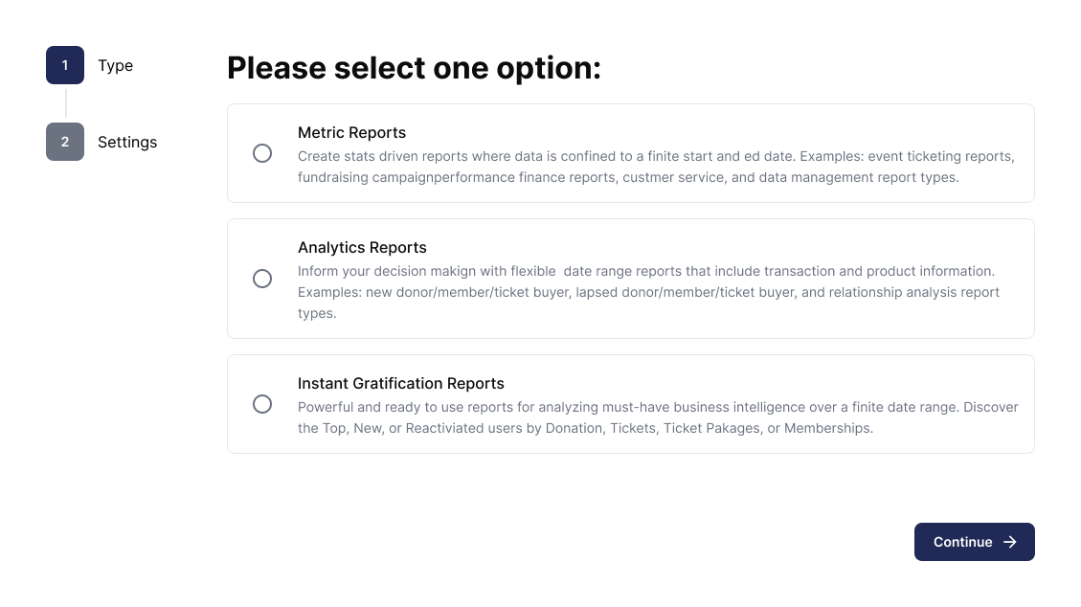Click the Instant Gratification description paragraph

[658, 417]
